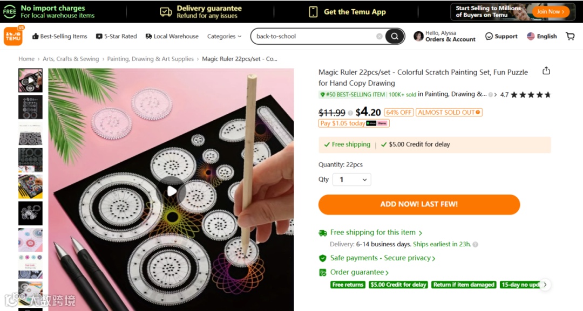Expand the Categories menu
Image resolution: width=583 pixels, height=311 pixels.
click(225, 36)
